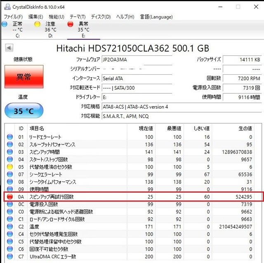Click the 生の値 column header
The width and height of the screenshot is (264, 263).
[245, 128]
